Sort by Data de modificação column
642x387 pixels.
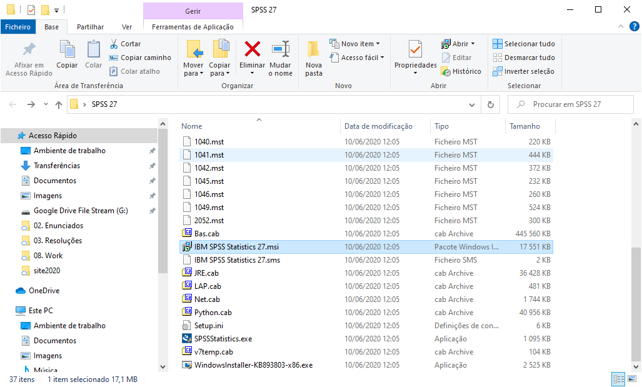click(385, 126)
